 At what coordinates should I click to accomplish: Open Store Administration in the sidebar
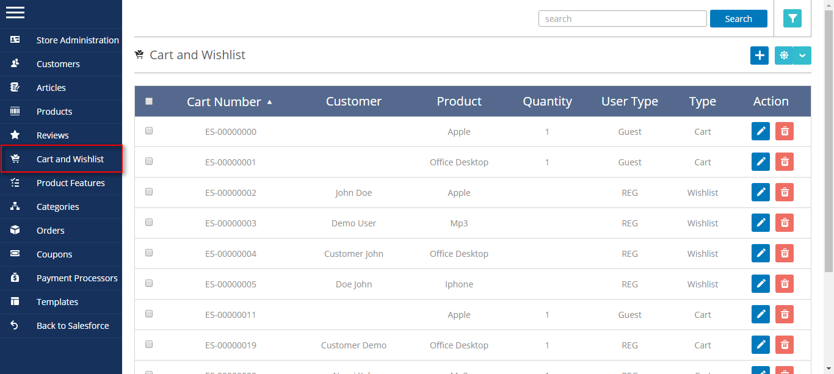77,40
